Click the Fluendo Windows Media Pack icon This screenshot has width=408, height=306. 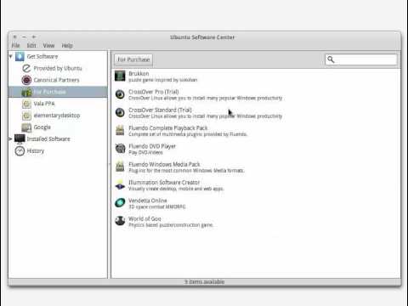[x=120, y=167]
